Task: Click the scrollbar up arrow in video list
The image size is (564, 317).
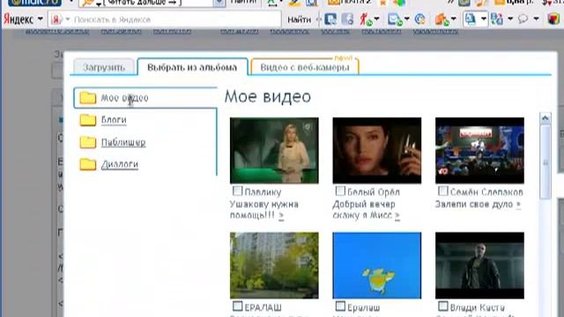Action: click(545, 119)
